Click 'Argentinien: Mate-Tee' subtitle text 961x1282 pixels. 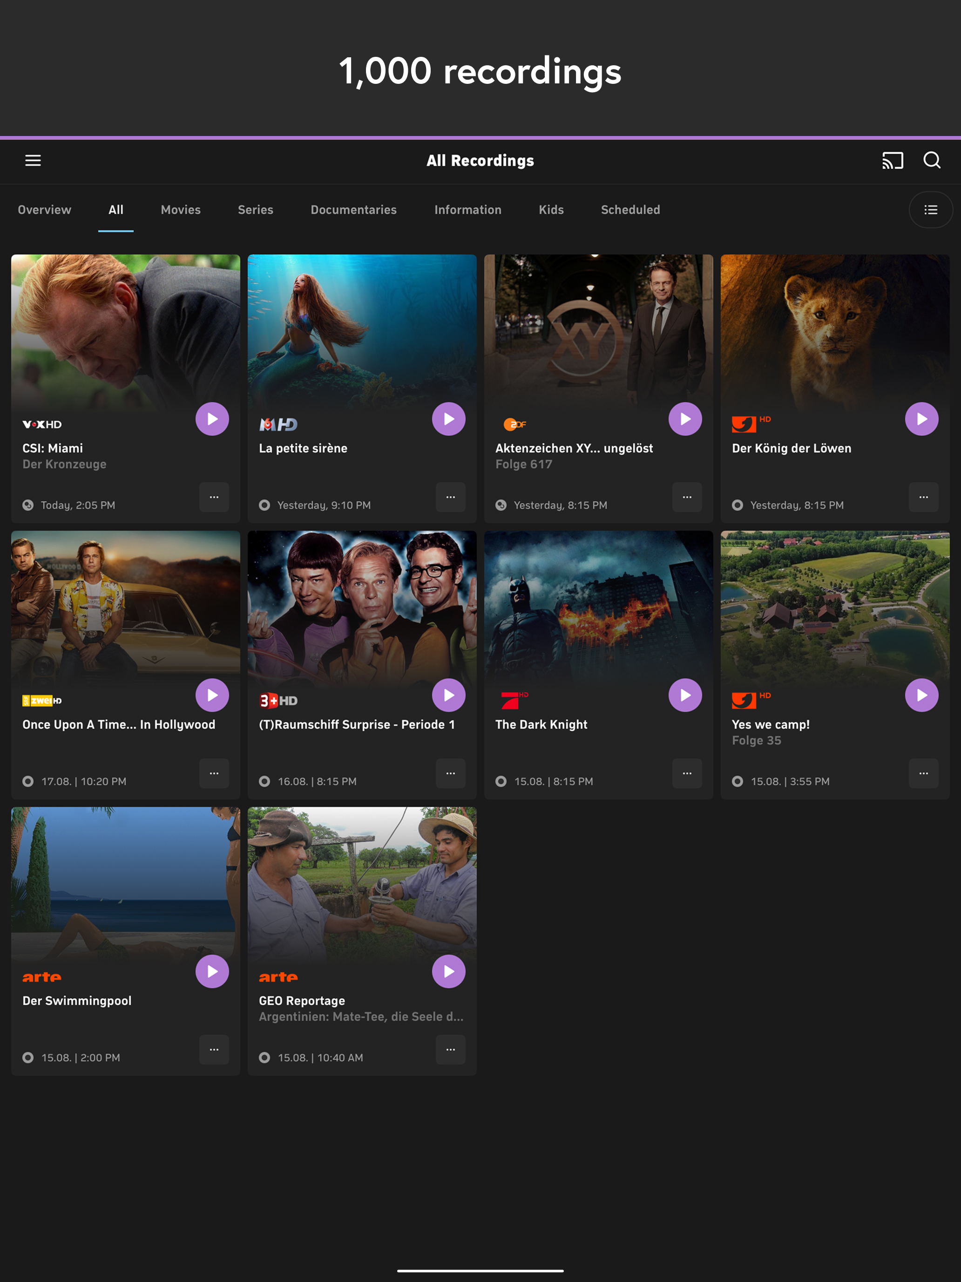coord(361,1016)
